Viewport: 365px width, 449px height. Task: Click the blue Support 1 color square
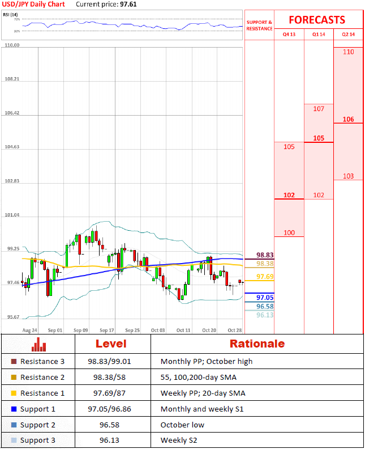[14, 409]
